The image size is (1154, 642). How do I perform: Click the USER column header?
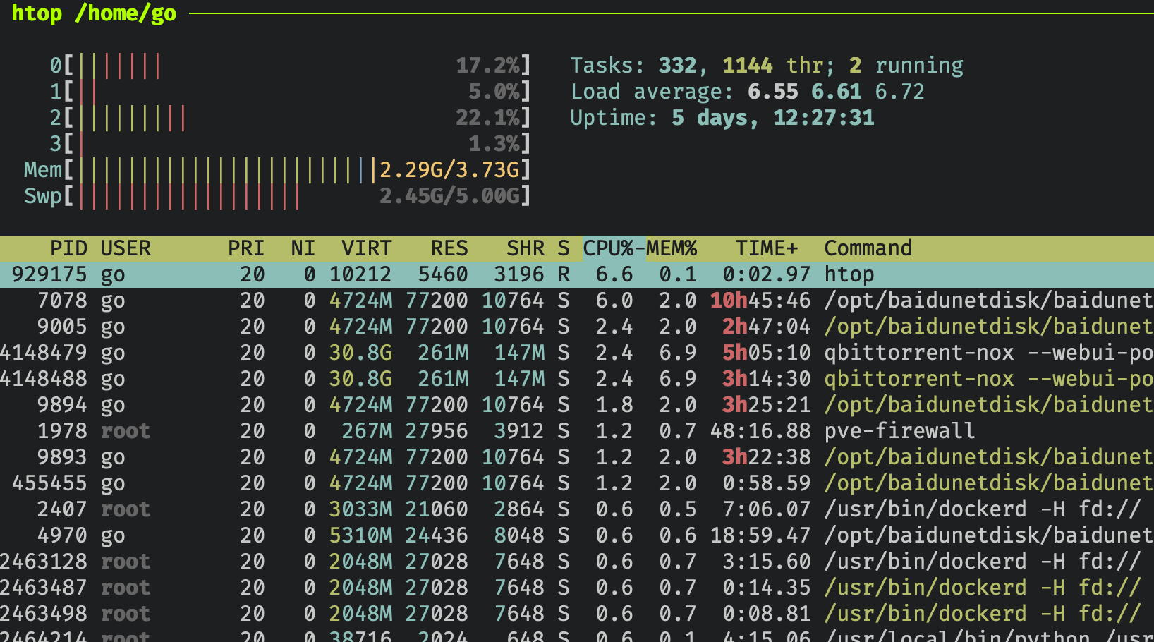click(x=126, y=248)
